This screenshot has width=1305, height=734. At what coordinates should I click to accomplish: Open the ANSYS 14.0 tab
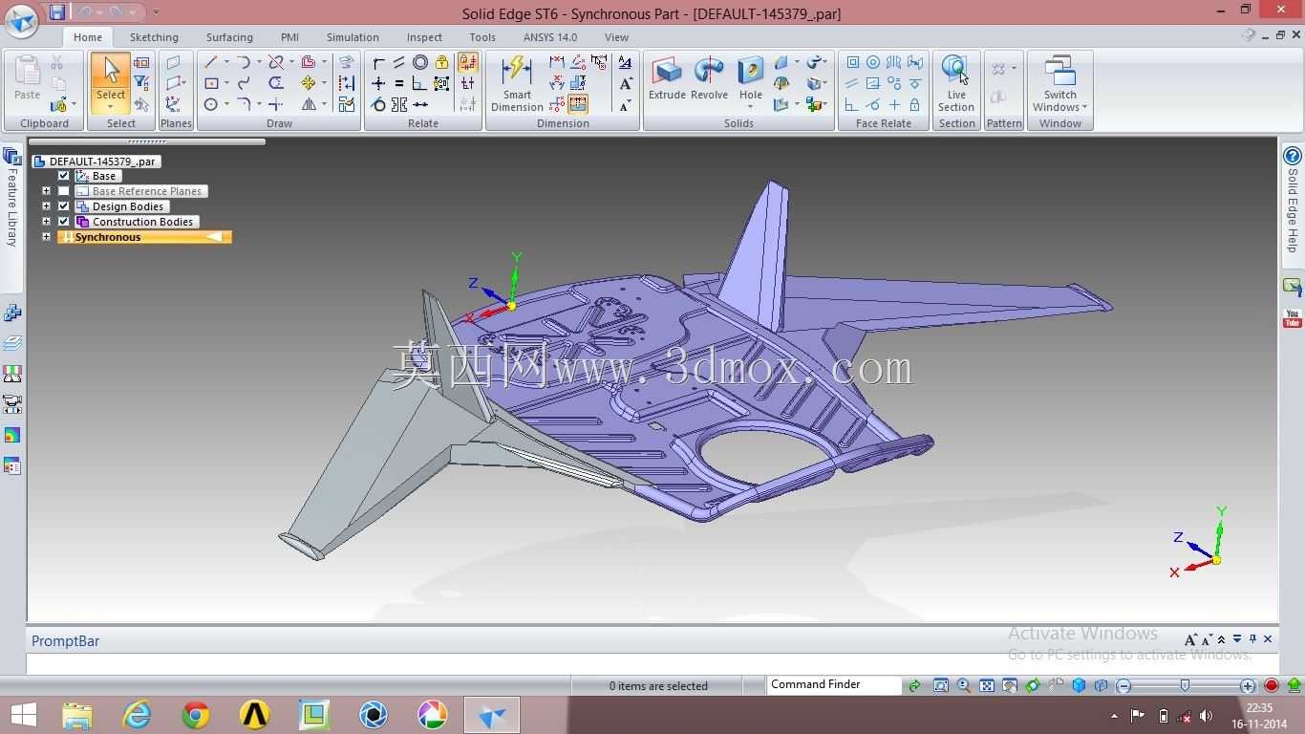pos(550,37)
